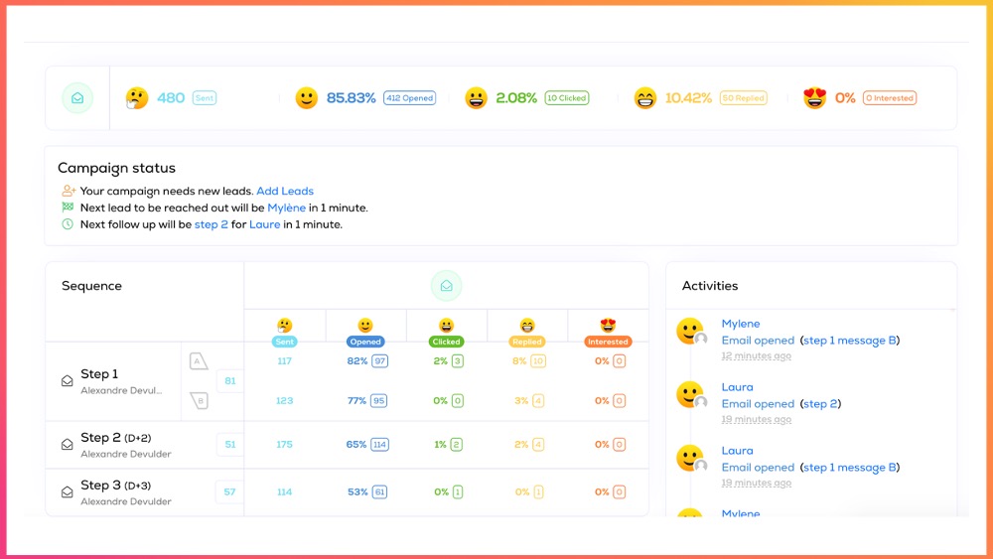Click the 81 counter badge for Step 1
The height and width of the screenshot is (559, 993).
[230, 381]
